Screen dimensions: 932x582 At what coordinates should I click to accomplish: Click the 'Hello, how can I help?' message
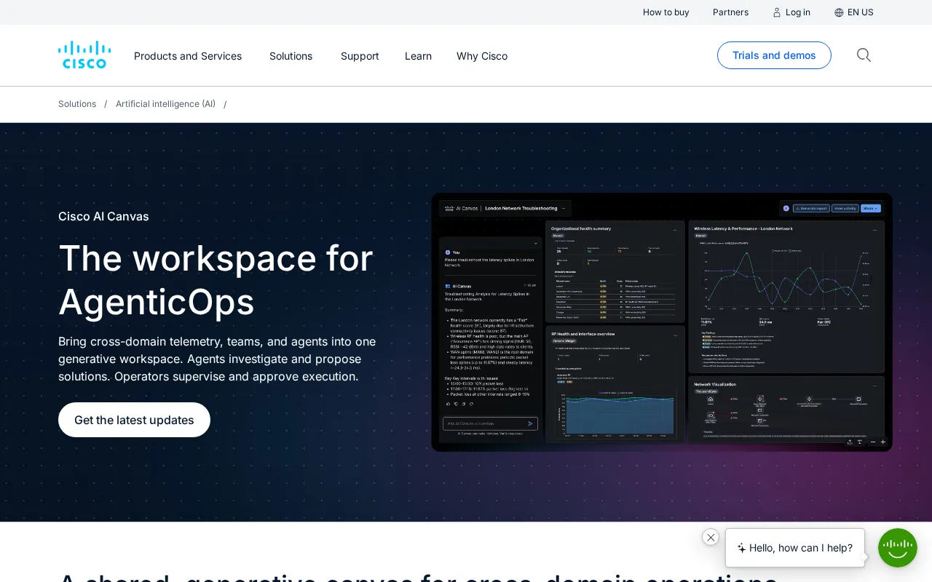pos(794,548)
